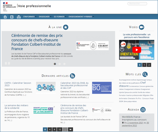Go to video page 2

[149, 65]
